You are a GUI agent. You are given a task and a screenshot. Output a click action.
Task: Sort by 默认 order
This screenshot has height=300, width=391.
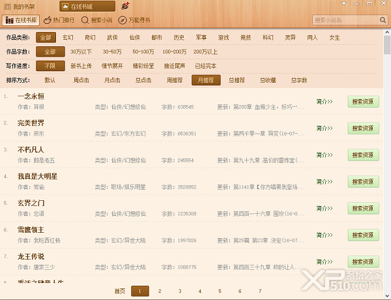tap(50, 80)
